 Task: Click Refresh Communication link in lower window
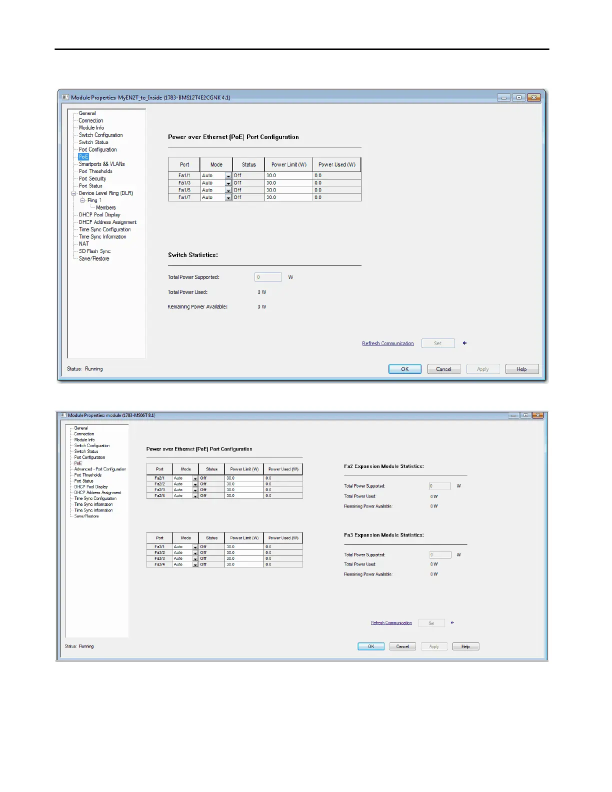391,623
